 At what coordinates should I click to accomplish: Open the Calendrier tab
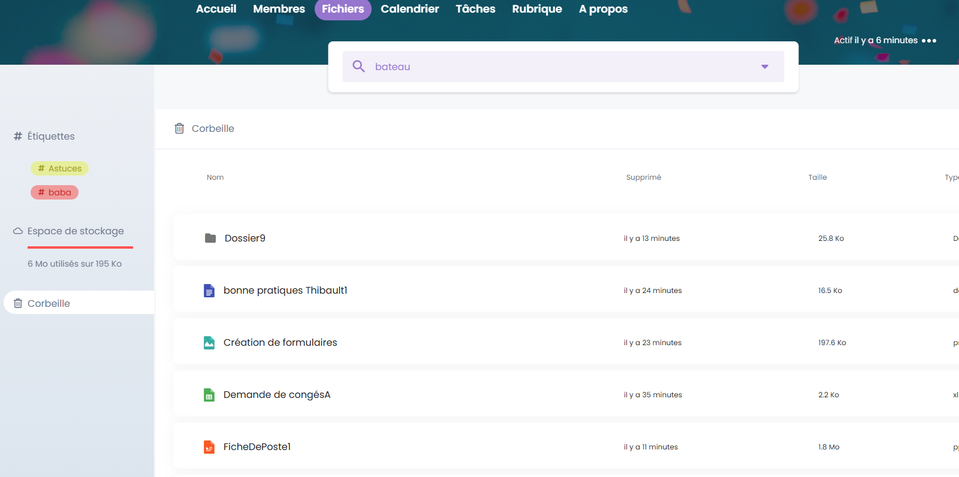(x=409, y=9)
